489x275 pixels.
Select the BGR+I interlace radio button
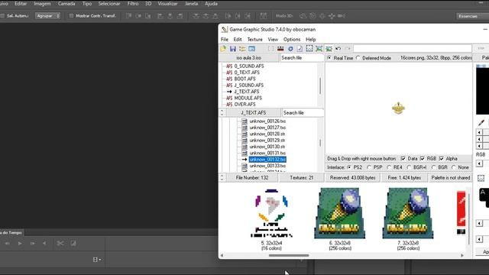[x=409, y=167]
